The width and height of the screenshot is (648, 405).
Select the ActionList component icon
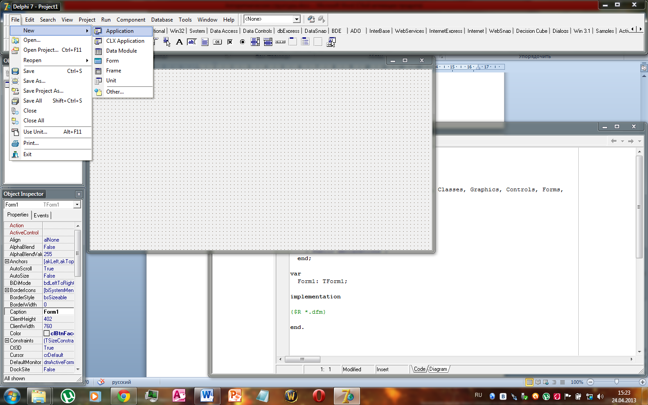[x=331, y=42]
